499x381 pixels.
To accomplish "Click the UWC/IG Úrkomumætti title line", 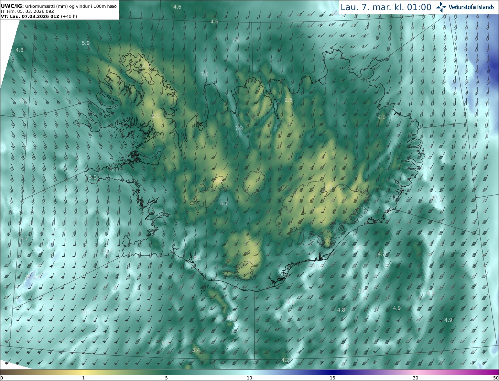I will [x=58, y=6].
